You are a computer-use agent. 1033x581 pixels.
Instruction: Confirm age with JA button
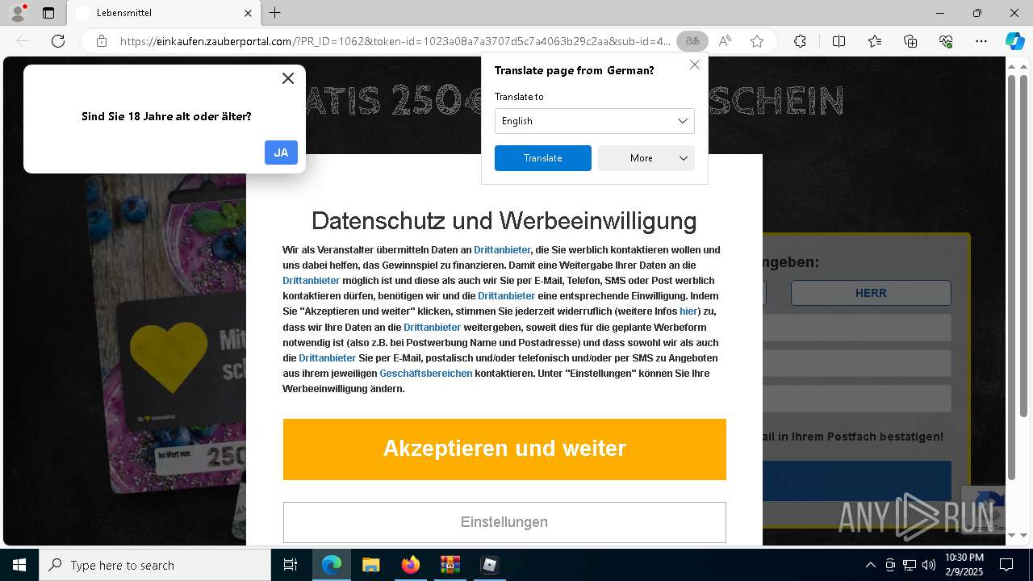click(x=281, y=153)
